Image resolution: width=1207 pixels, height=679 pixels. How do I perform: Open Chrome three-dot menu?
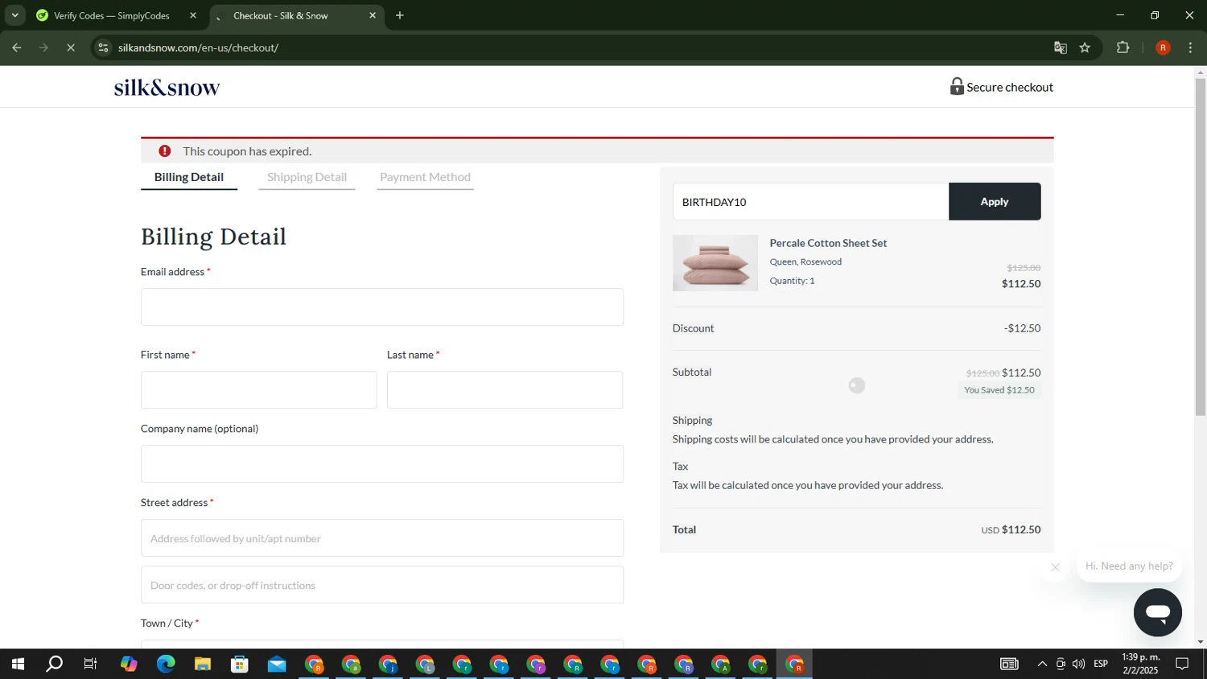[x=1190, y=47]
